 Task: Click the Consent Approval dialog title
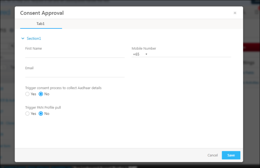click(x=42, y=13)
